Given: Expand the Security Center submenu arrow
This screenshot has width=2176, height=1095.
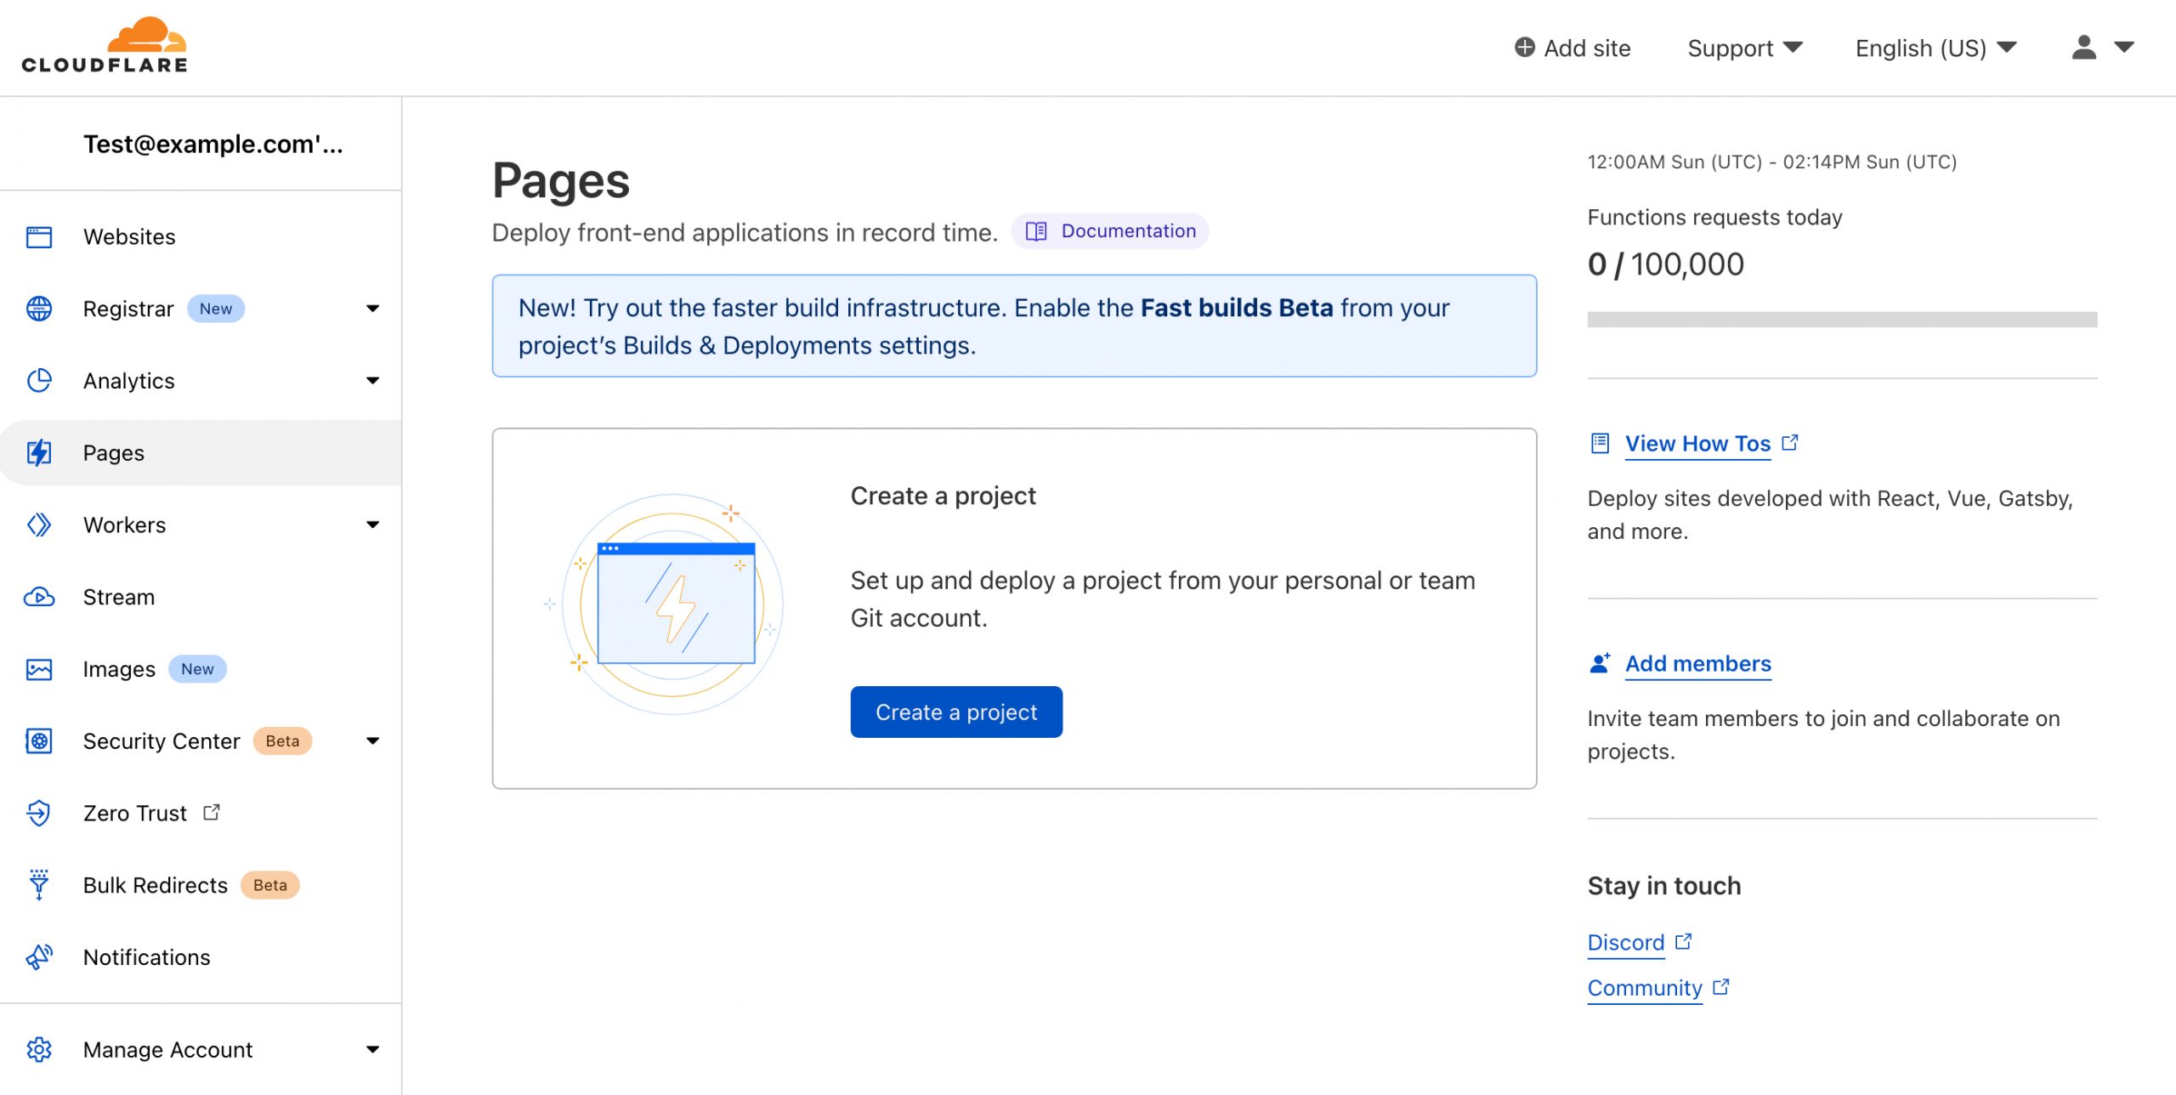Looking at the screenshot, I should (373, 741).
